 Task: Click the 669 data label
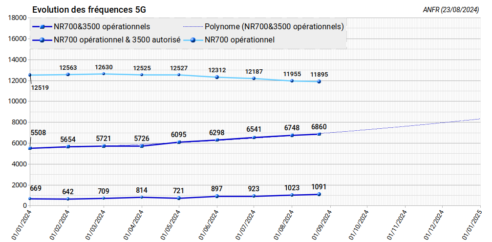tap(36, 188)
